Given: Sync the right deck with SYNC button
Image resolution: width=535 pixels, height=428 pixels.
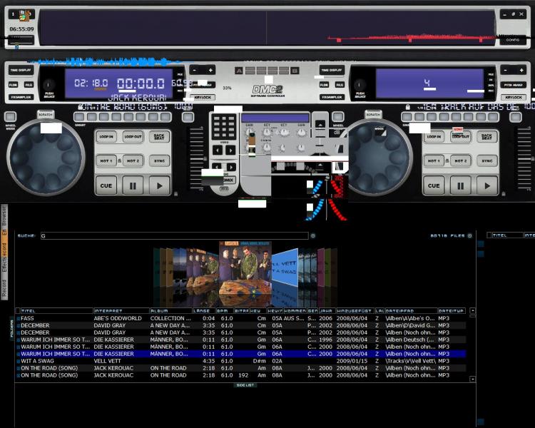Looking at the screenshot, I should coord(487,160).
